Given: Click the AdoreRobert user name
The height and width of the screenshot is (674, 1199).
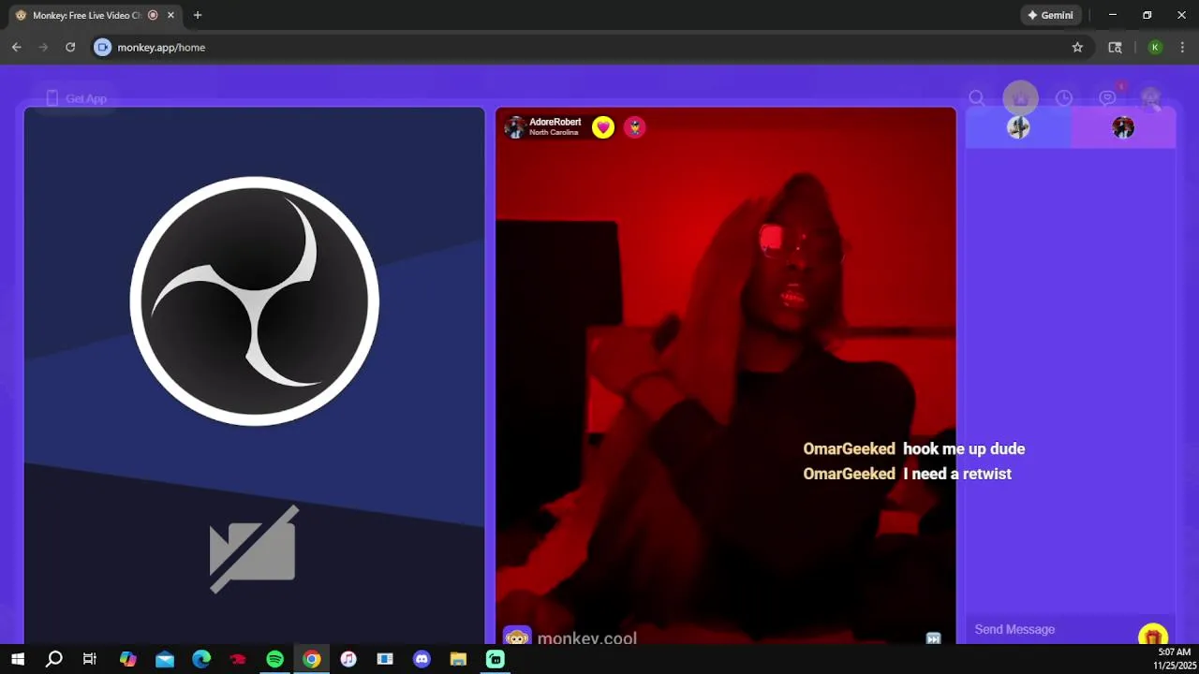Looking at the screenshot, I should pyautogui.click(x=555, y=122).
